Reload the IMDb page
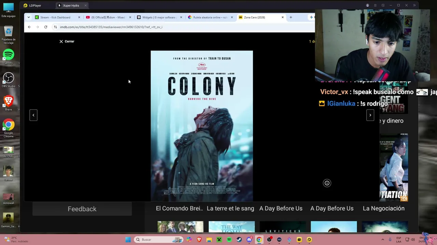437x245 pixels. [x=45, y=27]
